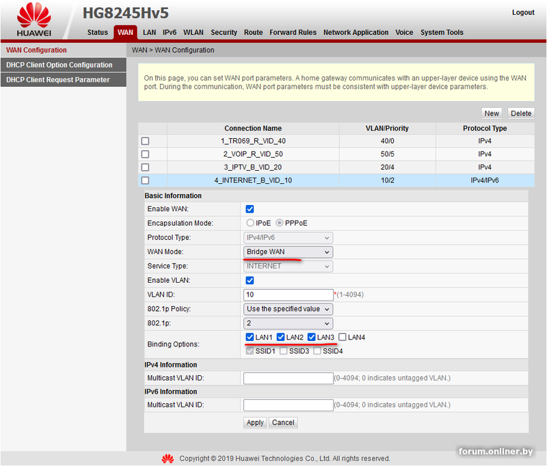Screen dimensions: 547x466
Task: Select IPoE encapsulation mode
Action: click(x=250, y=223)
